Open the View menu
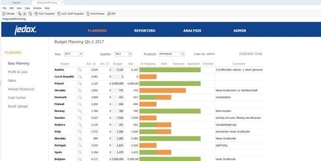Viewport: 321px width, 161px height. tap(19, 8)
